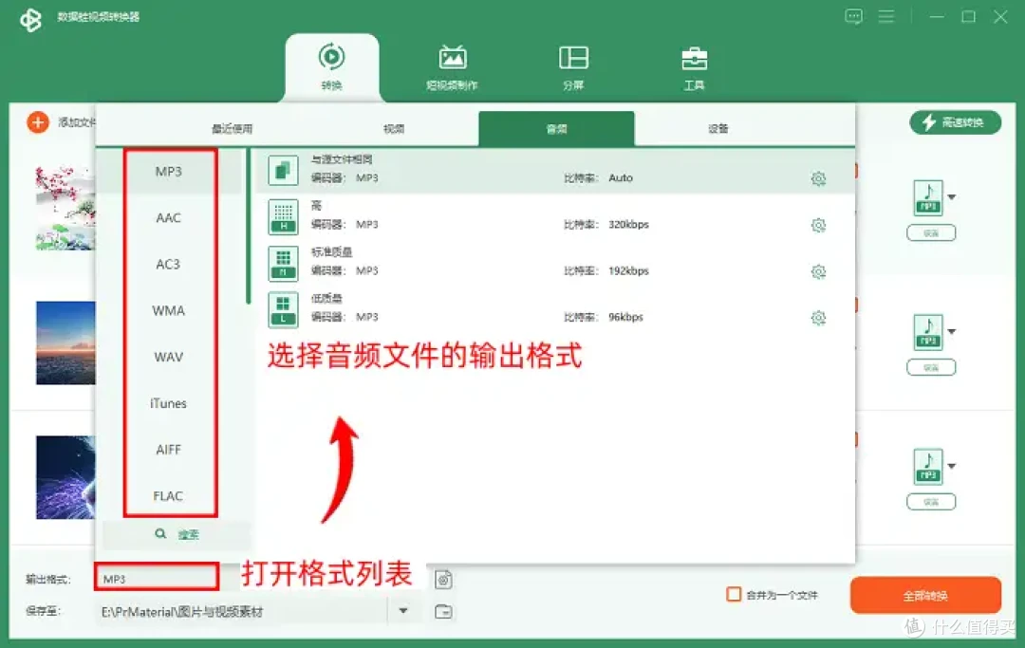Choose FLAC in the format list
Image resolution: width=1025 pixels, height=648 pixels.
tap(169, 496)
